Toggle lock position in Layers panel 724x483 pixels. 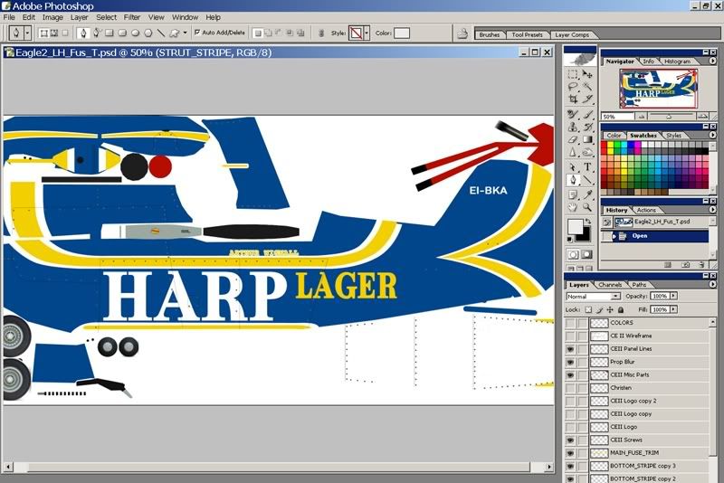[x=610, y=309]
